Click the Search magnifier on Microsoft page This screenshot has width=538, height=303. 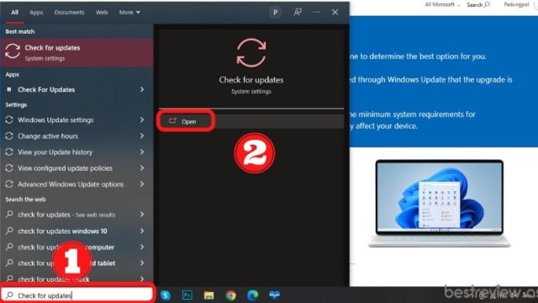[x=487, y=4]
